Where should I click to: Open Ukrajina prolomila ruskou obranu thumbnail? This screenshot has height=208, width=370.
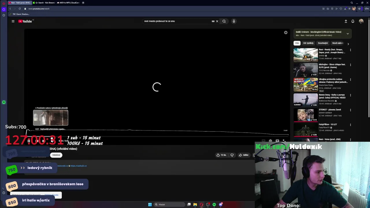306,84
